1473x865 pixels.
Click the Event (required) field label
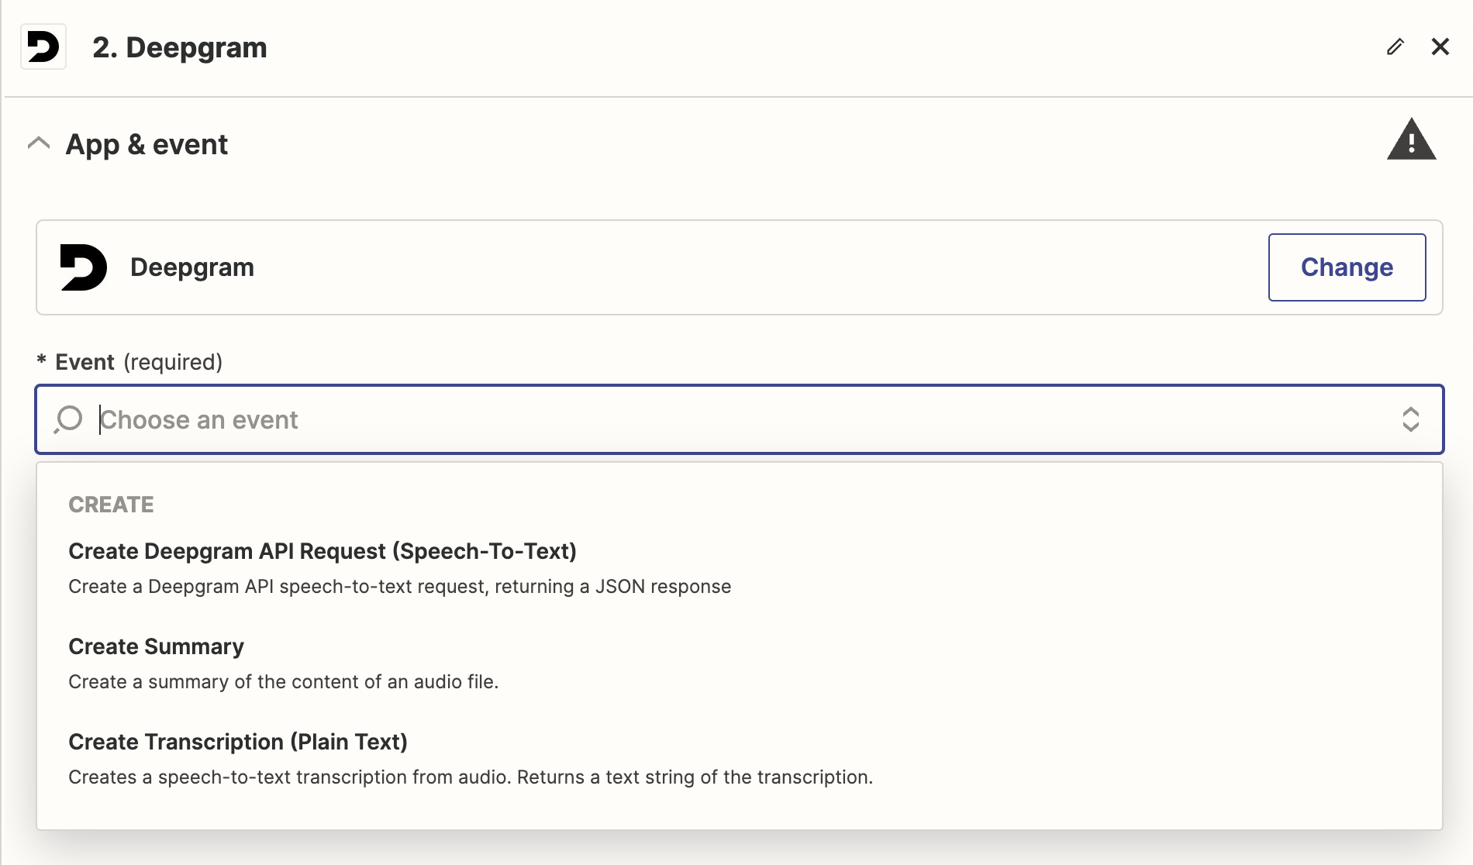pos(138,362)
